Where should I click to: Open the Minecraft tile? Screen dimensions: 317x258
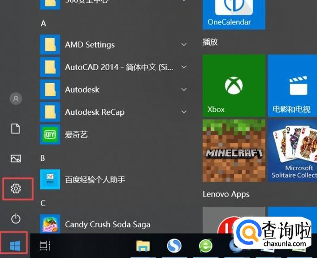tap(234, 151)
